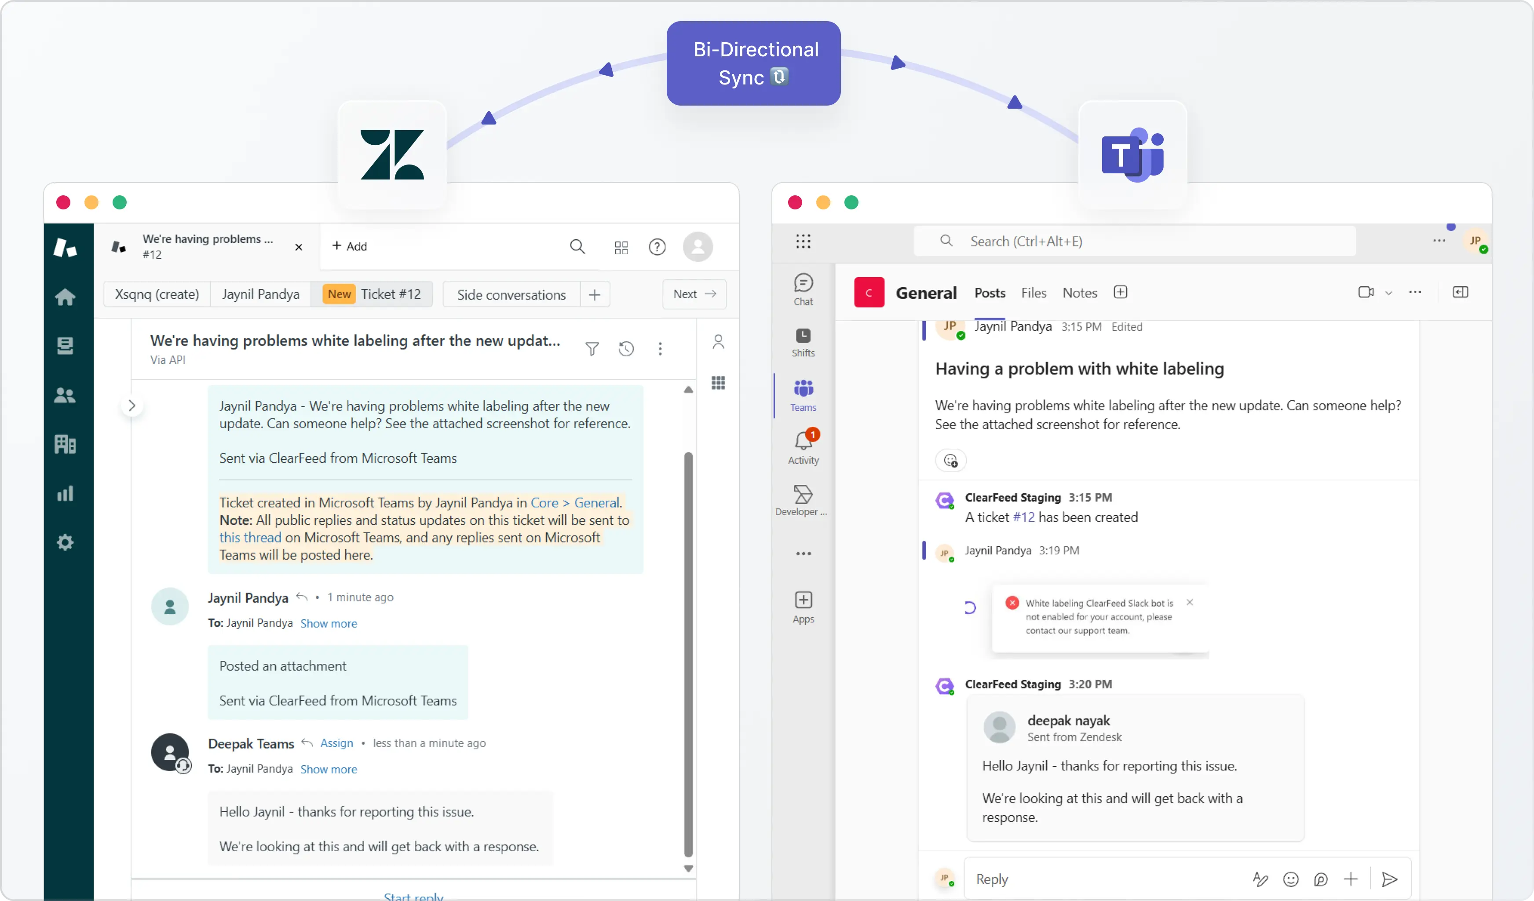
Task: Open Zendesk Customers icon in sidebar
Action: point(65,396)
